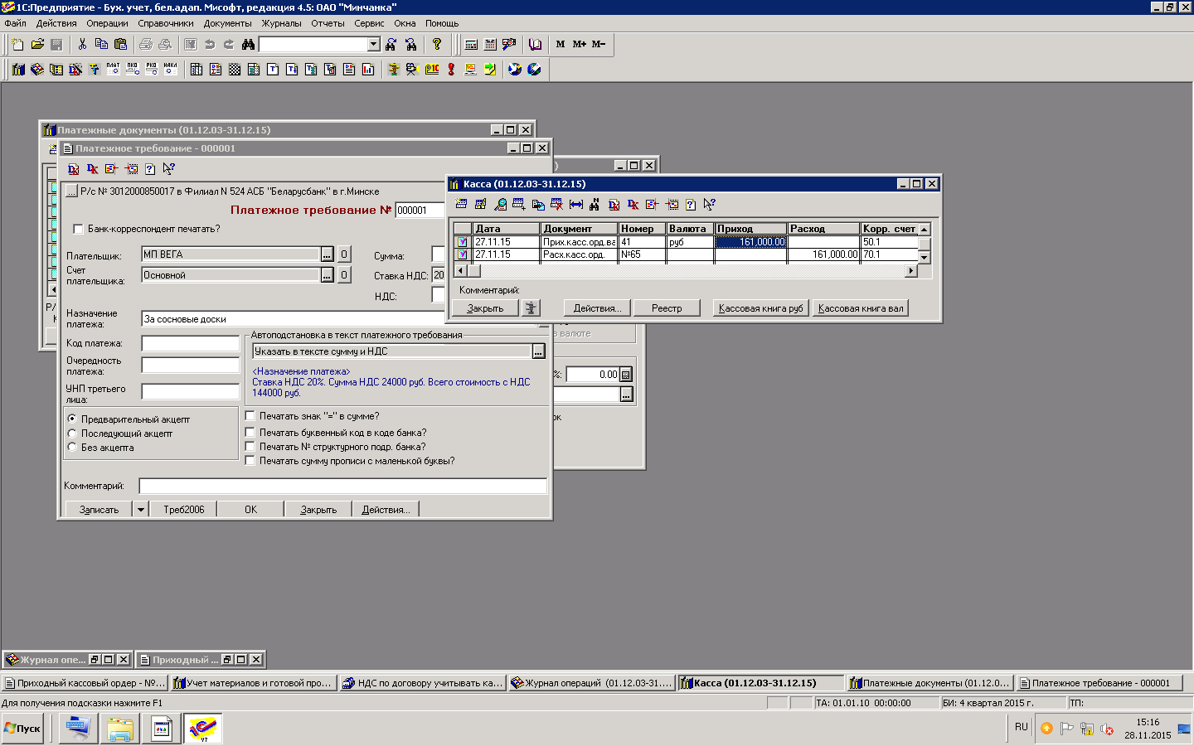Click the binoculars Find icon beside the search box
Image resolution: width=1194 pixels, height=746 pixels.
click(248, 44)
